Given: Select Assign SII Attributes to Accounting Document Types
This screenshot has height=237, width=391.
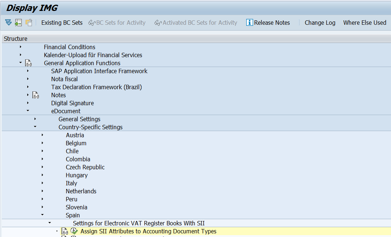Looking at the screenshot, I should click(148, 231).
